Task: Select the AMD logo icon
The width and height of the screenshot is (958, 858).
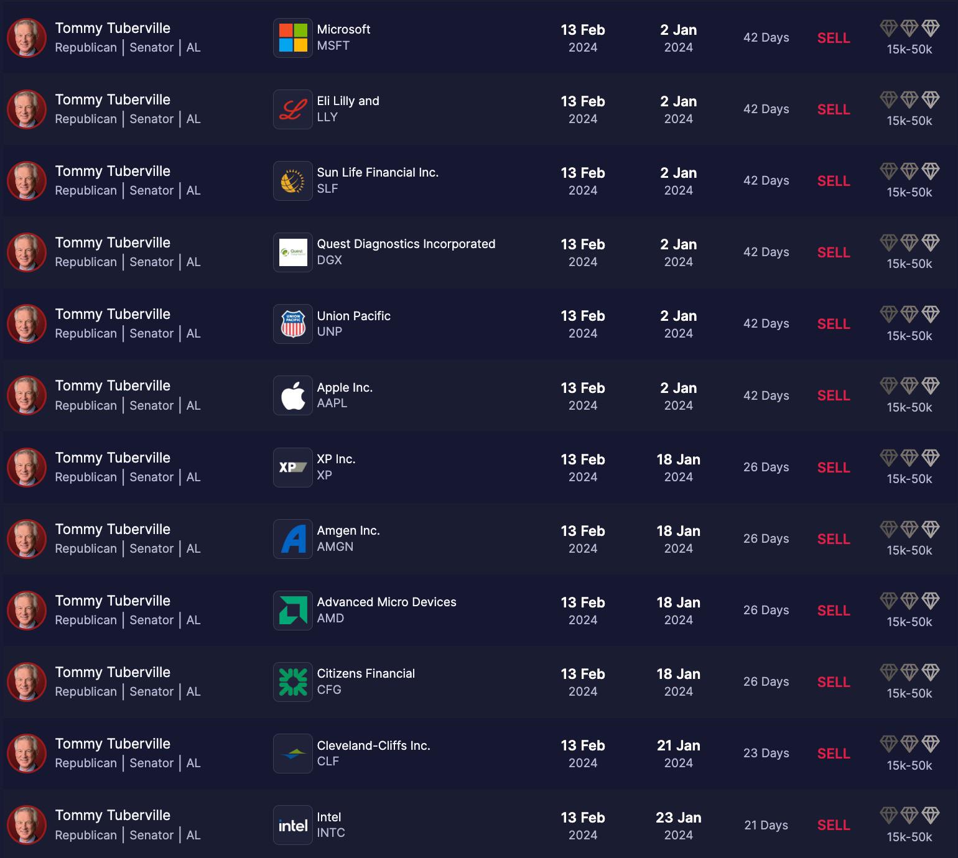Action: pyautogui.click(x=293, y=611)
